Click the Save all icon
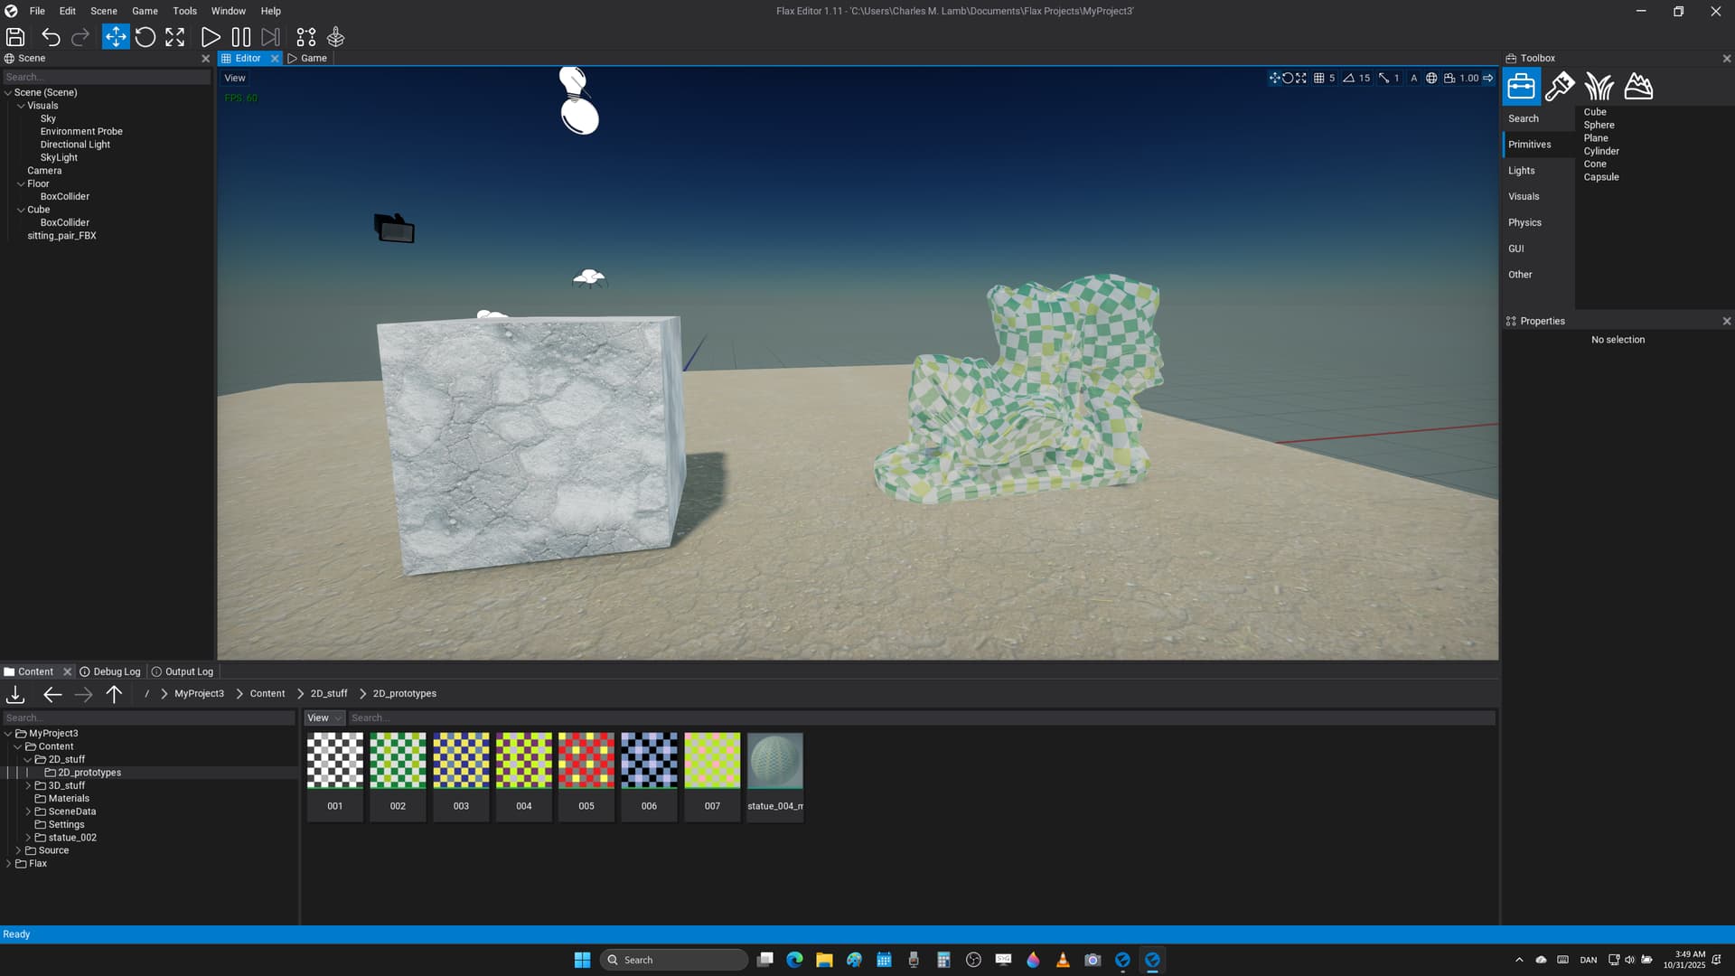Viewport: 1735px width, 976px height. pos(15,37)
